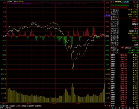
Task: Open the 关联报价 button
Action: pos(8,108)
